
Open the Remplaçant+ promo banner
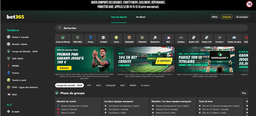click(x=205, y=60)
